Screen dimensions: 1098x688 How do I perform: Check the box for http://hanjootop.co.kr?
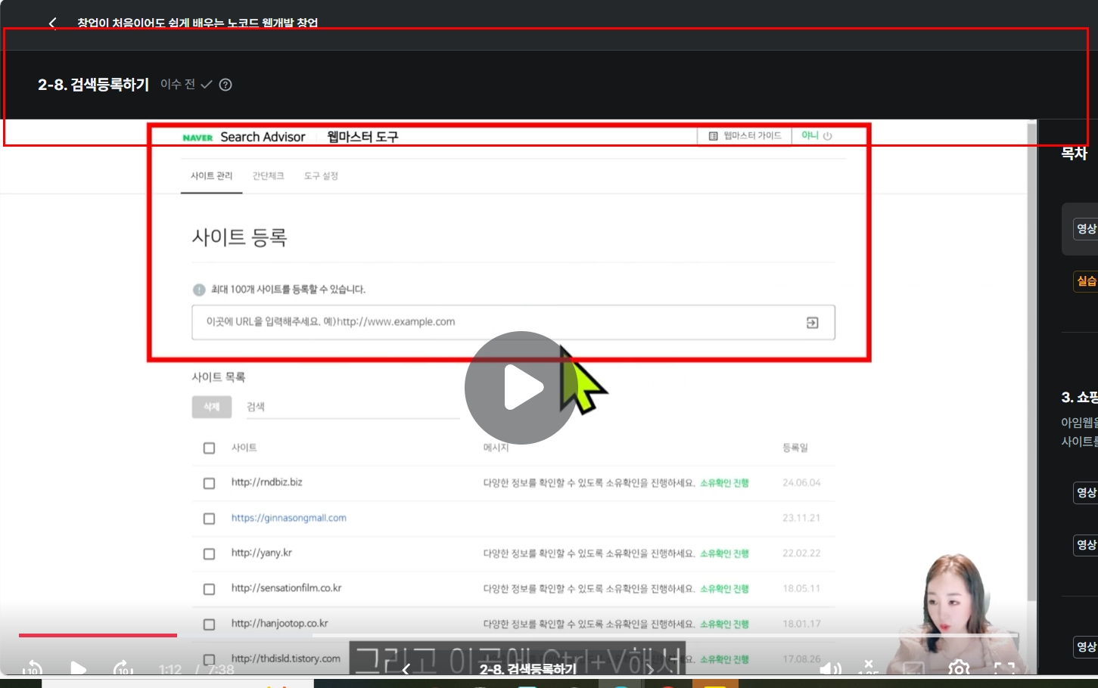(x=209, y=624)
